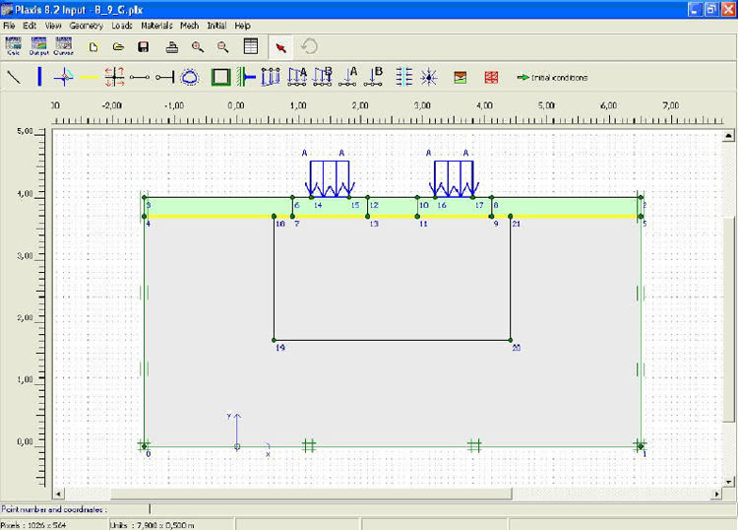Viewport: 738px width, 530px height.
Task: Activate the red selection arrow tool
Action: 281,46
